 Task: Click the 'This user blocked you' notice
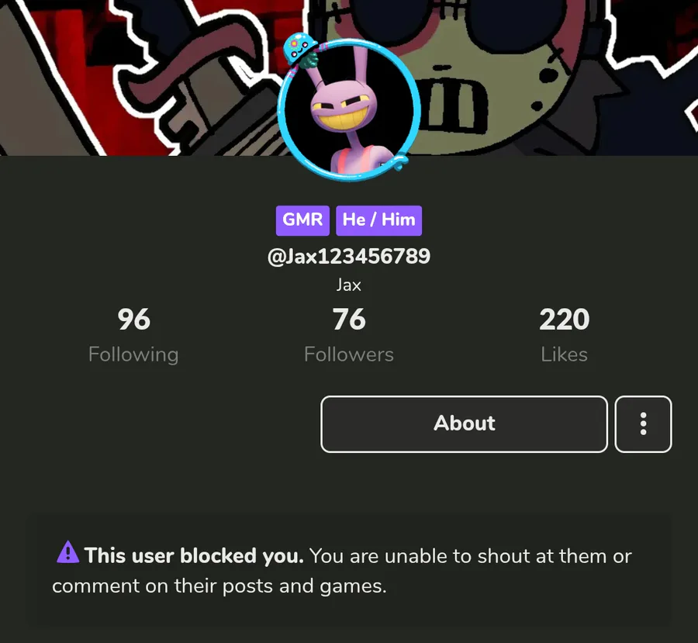pos(194,555)
